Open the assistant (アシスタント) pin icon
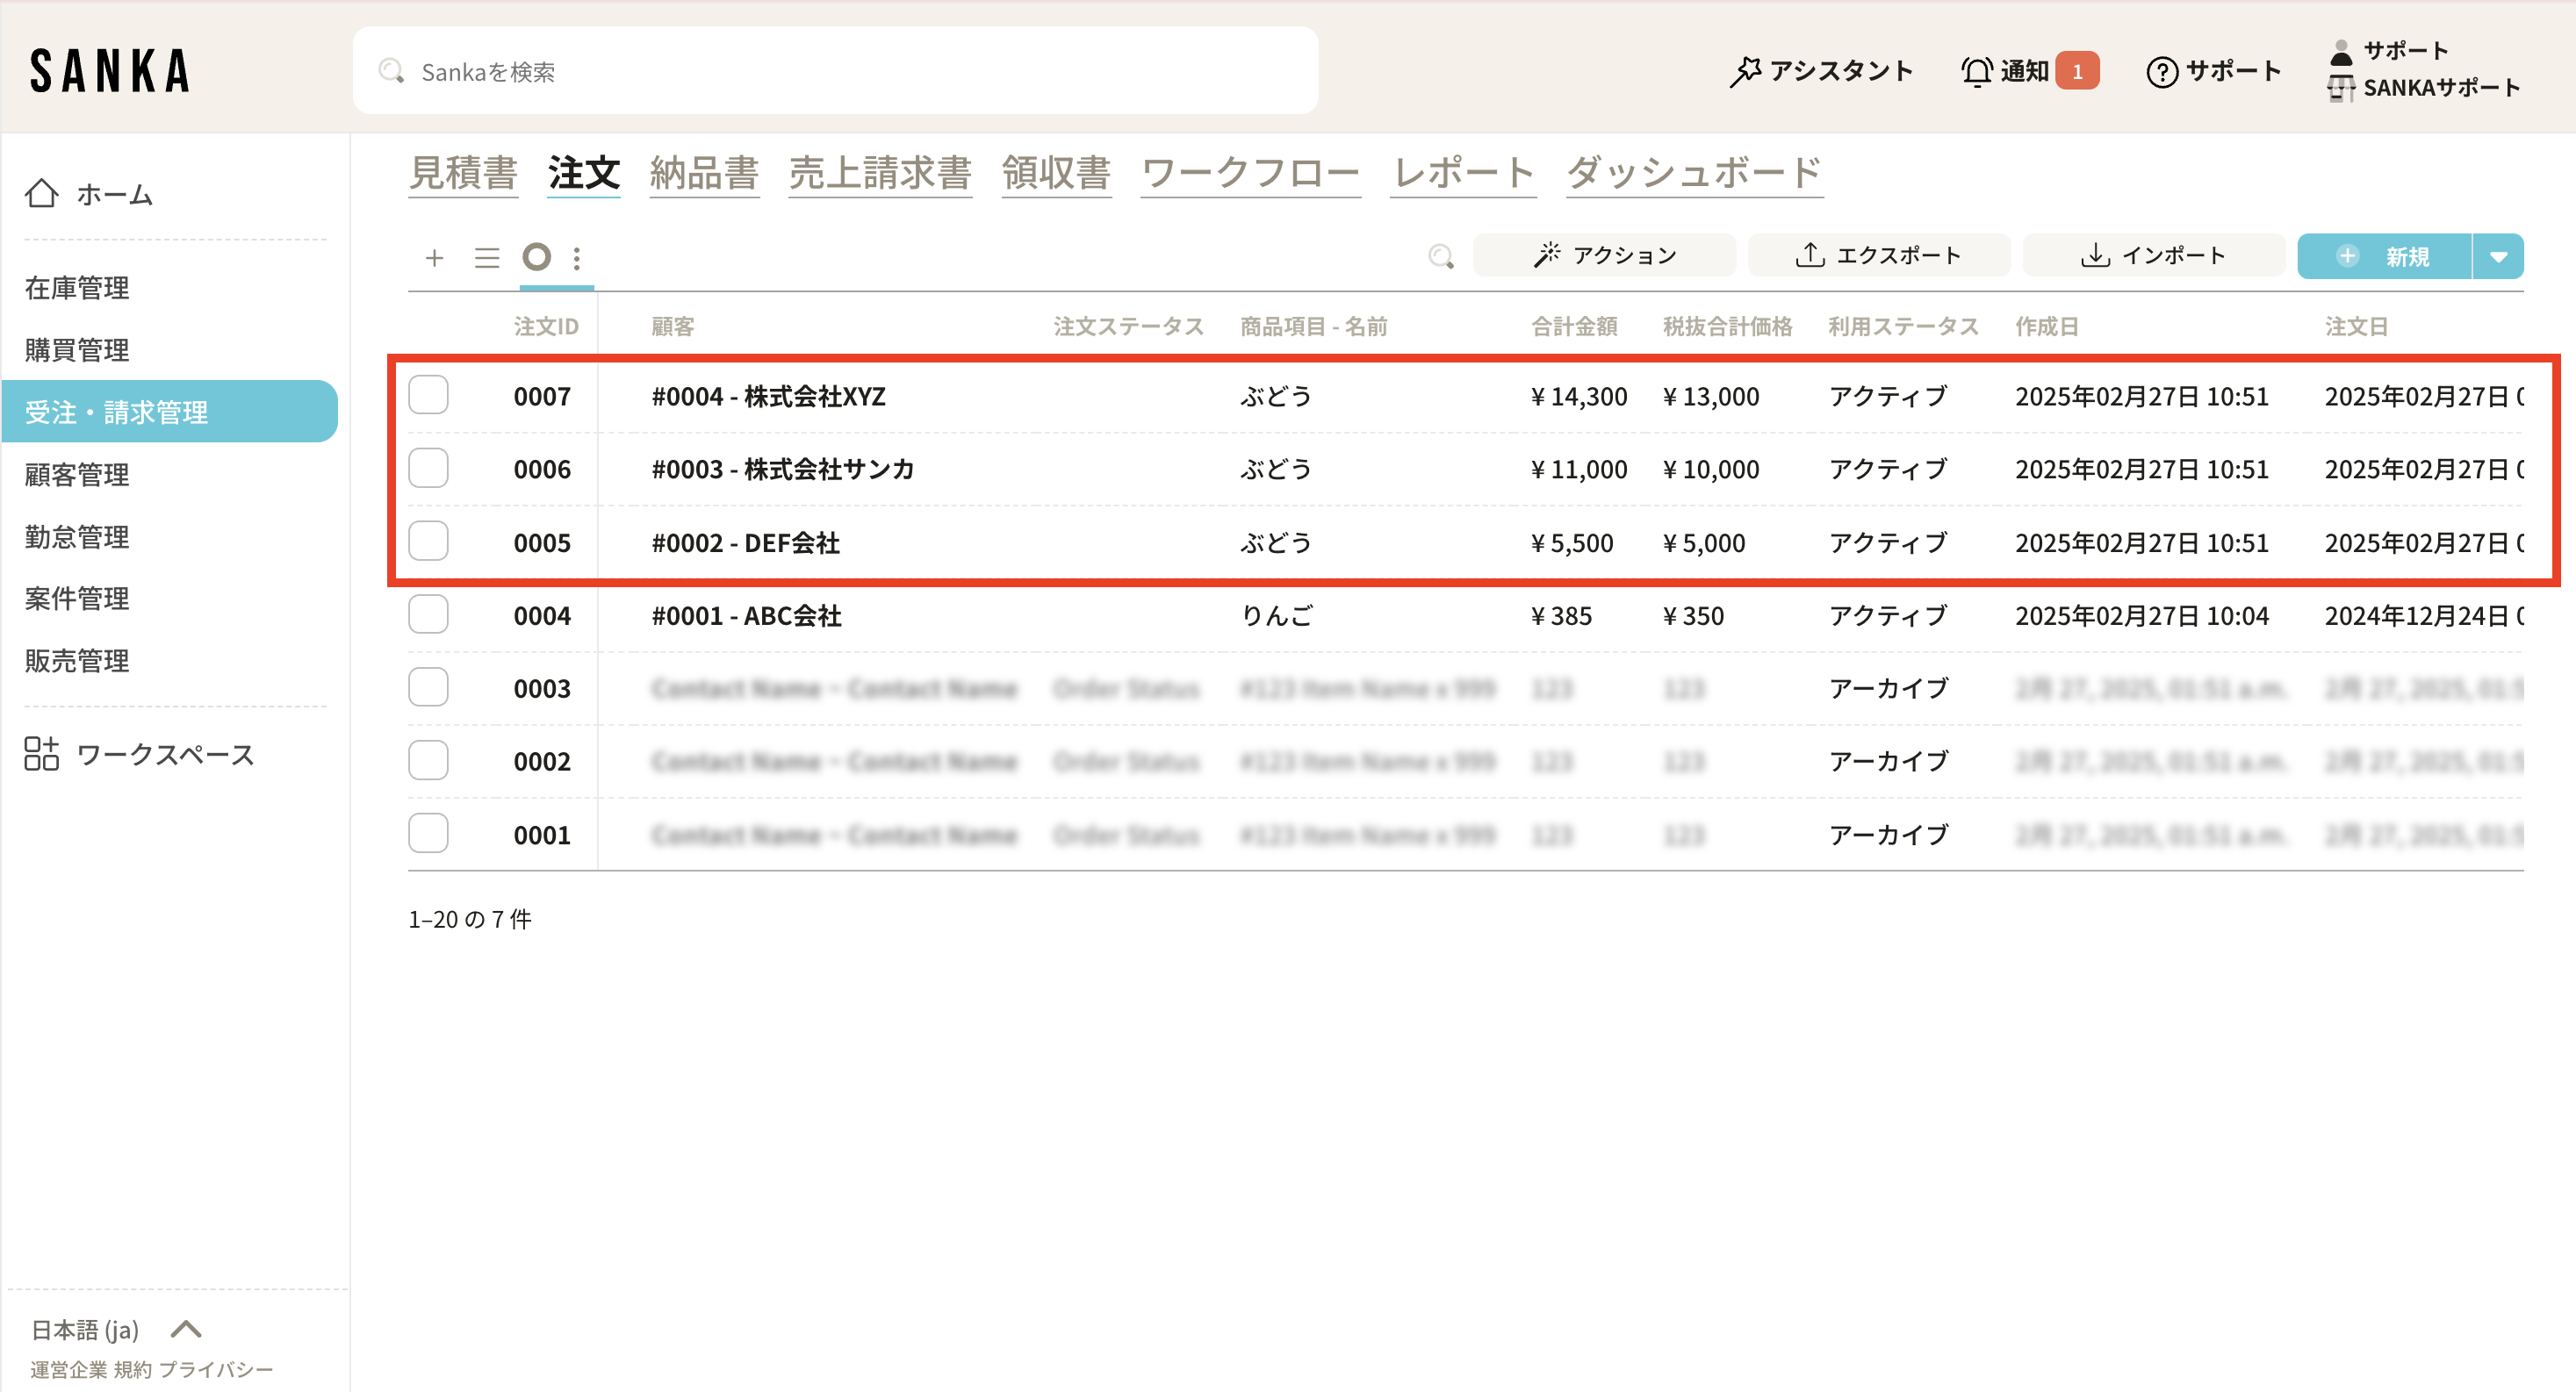Image resolution: width=2576 pixels, height=1392 pixels. pos(1745,71)
